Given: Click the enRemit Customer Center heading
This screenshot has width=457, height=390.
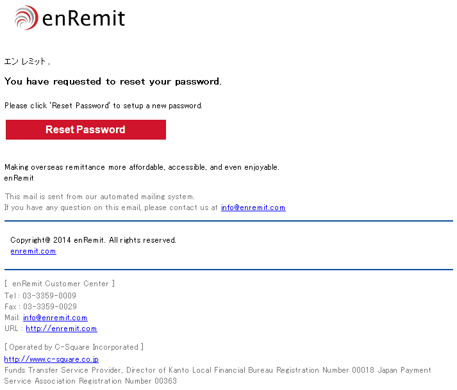Looking at the screenshot, I should (60, 284).
